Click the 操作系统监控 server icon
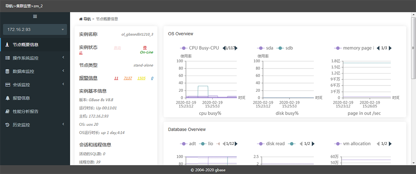The width and height of the screenshot is (416, 174). click(x=7, y=58)
